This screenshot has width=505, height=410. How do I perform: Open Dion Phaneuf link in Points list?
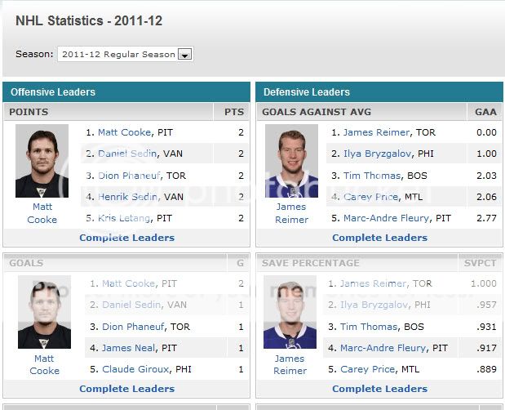coord(129,176)
